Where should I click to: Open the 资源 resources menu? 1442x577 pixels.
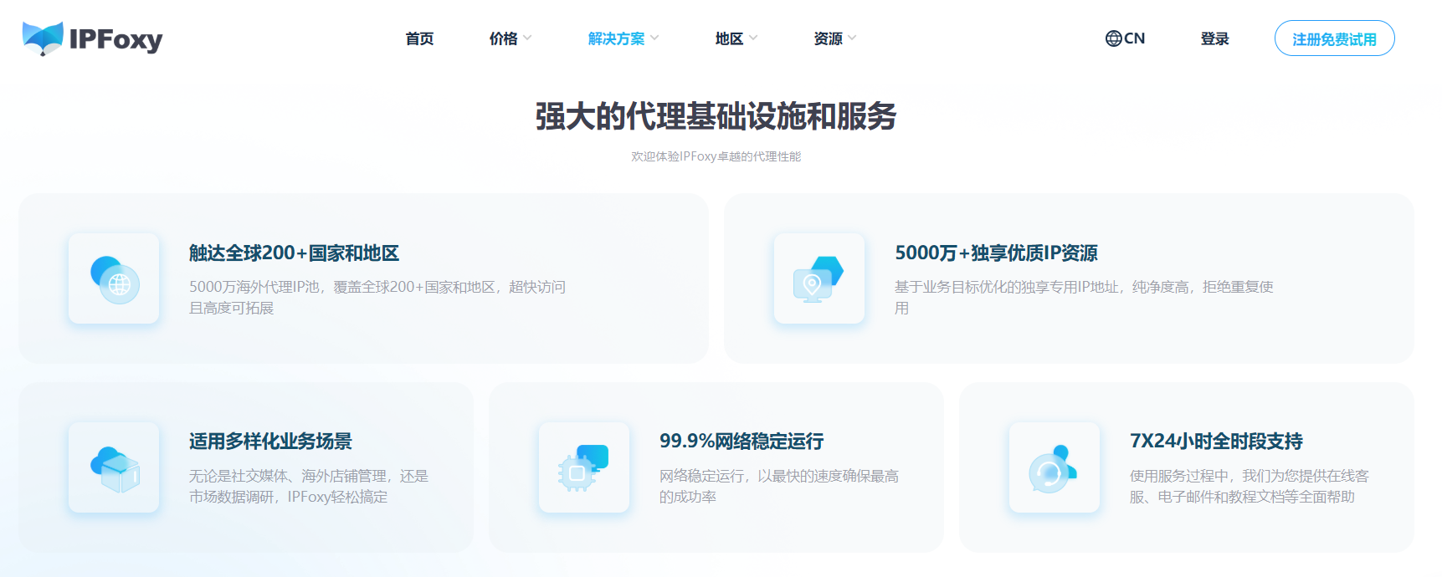[x=829, y=38]
